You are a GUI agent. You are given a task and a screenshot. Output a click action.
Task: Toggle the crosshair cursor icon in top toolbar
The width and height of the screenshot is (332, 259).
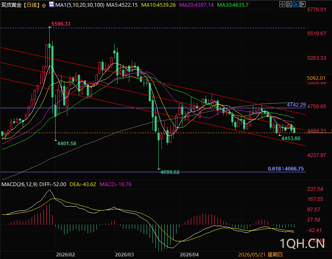pos(282,4)
